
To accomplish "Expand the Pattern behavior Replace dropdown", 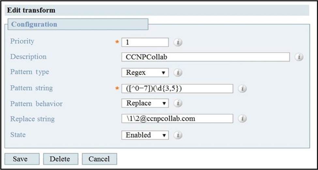I will click(145, 103).
